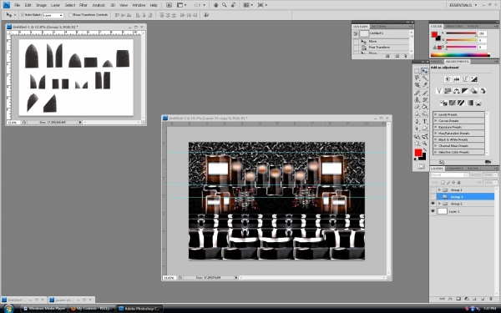Select the Magic Wand tool
The height and width of the screenshot is (313, 501).
(x=425, y=78)
